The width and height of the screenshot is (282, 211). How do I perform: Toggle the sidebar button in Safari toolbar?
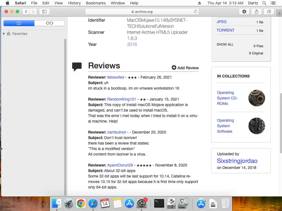point(44,12)
